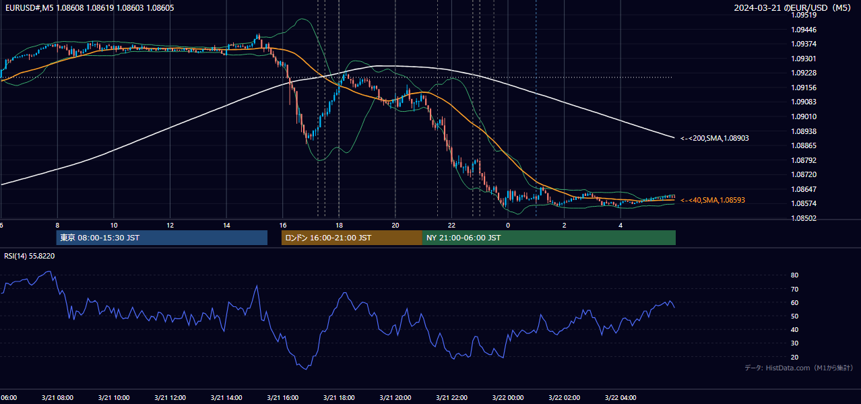
Task: Click RSI scale value 70
Action: pos(794,289)
